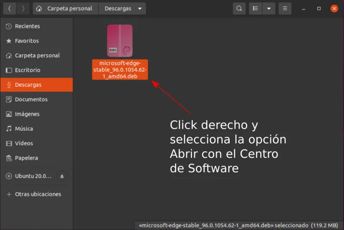Open Recientes in the sidebar
This screenshot has width=344, height=230.
click(x=37, y=26)
